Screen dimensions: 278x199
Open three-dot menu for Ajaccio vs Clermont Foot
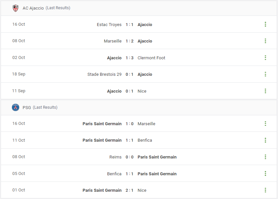point(265,58)
